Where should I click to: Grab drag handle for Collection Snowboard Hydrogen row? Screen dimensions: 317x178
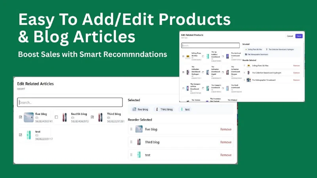pos(244,73)
